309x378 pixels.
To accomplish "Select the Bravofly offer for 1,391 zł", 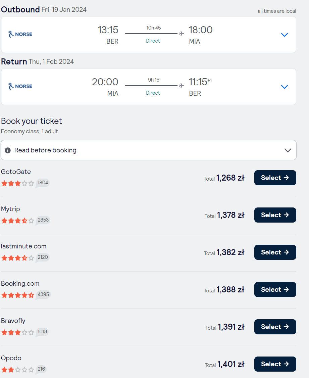I will pos(275,327).
